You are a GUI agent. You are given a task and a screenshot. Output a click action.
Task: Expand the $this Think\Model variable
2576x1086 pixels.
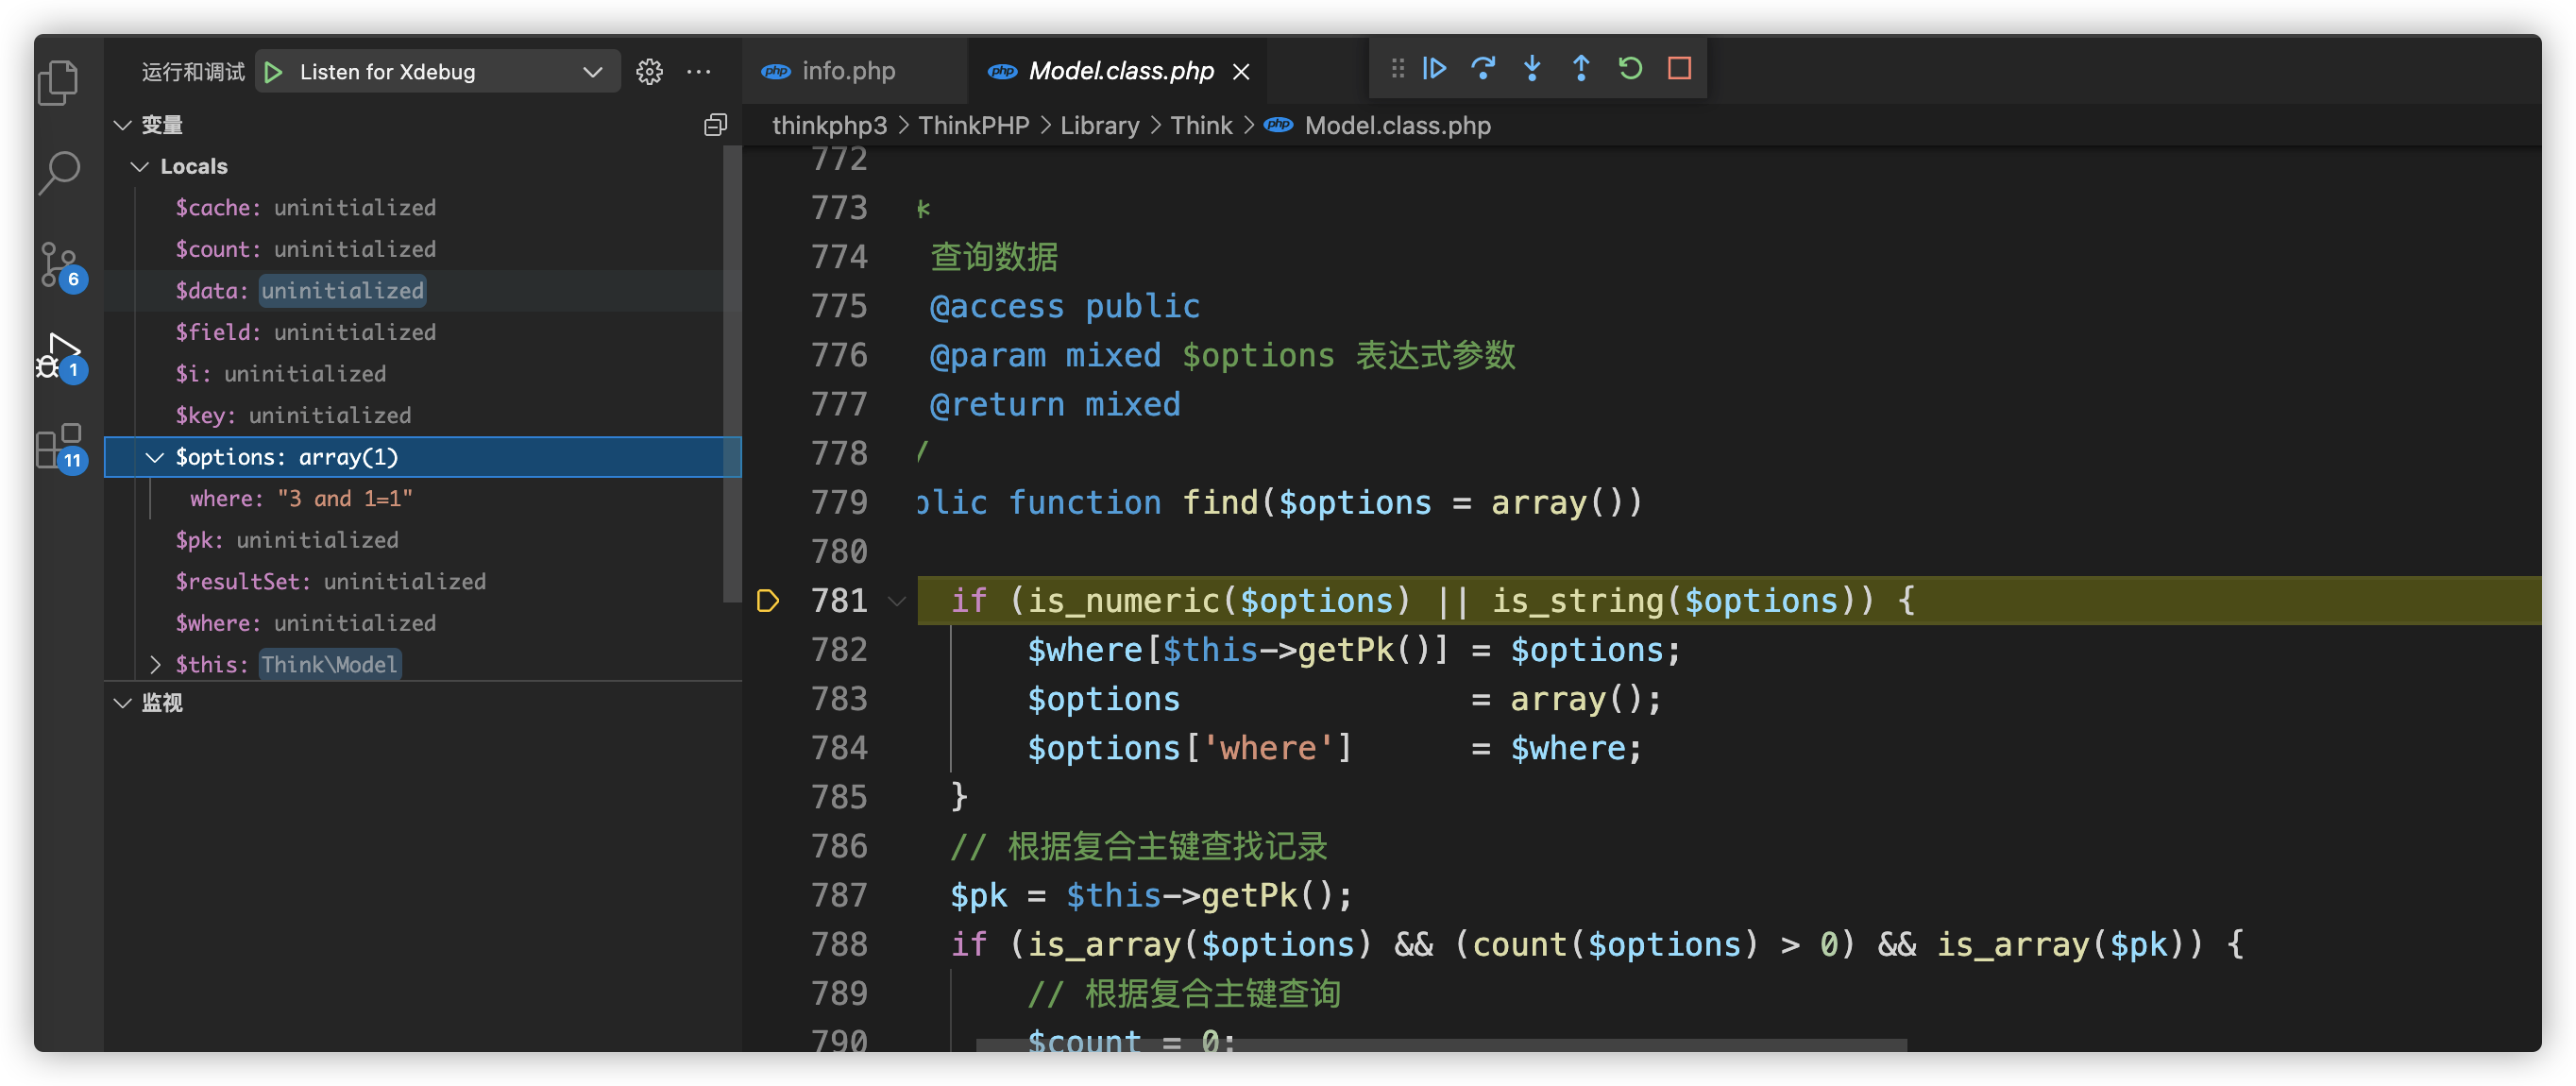[x=155, y=665]
